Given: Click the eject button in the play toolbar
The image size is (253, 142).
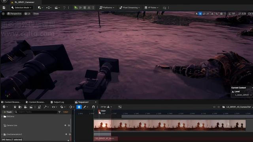Looking at the screenshot, I should [89, 7].
